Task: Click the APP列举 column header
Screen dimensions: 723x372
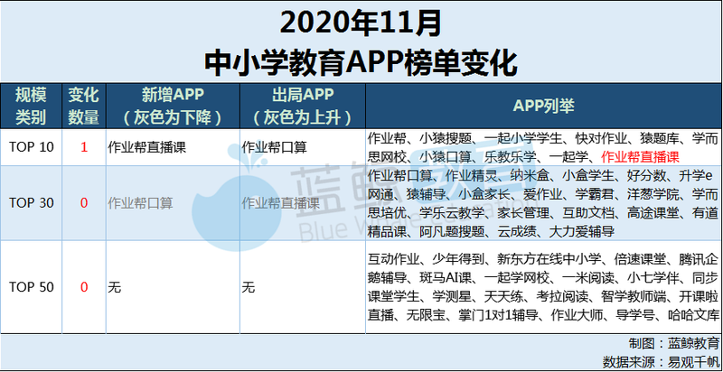Action: pyautogui.click(x=544, y=106)
